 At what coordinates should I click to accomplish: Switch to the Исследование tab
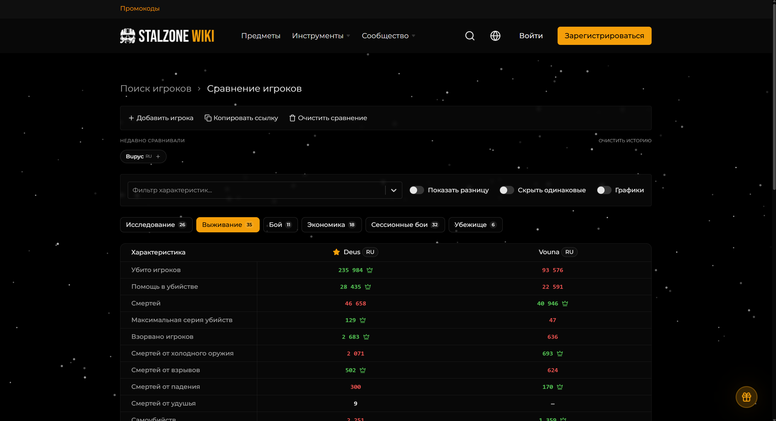tap(156, 225)
